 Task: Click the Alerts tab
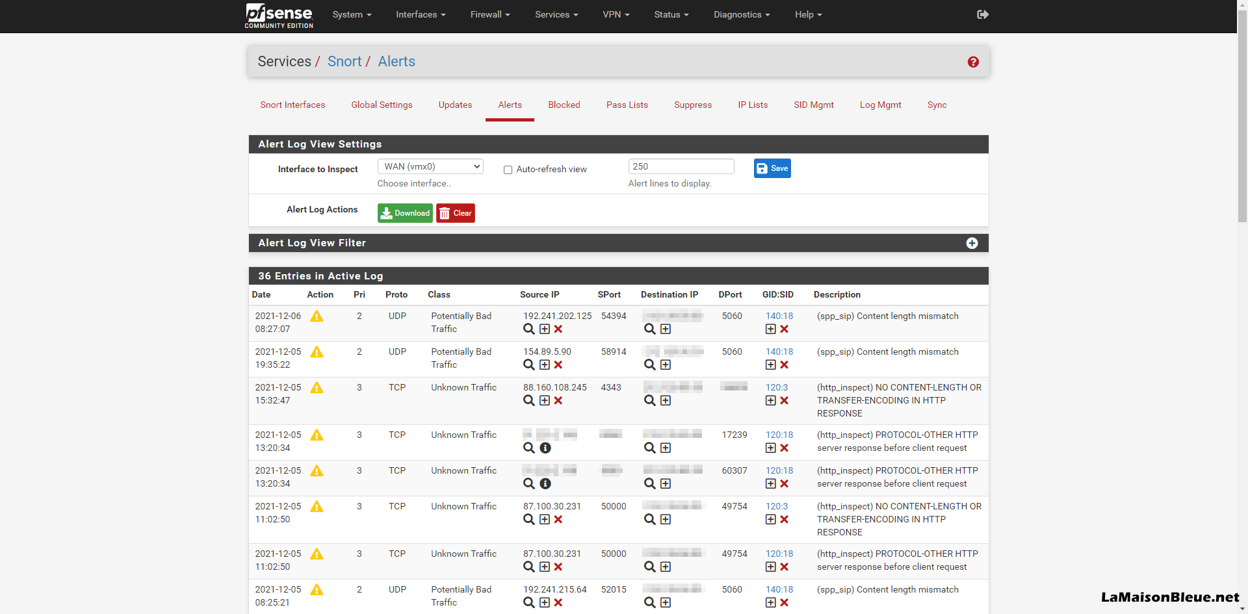click(x=510, y=105)
